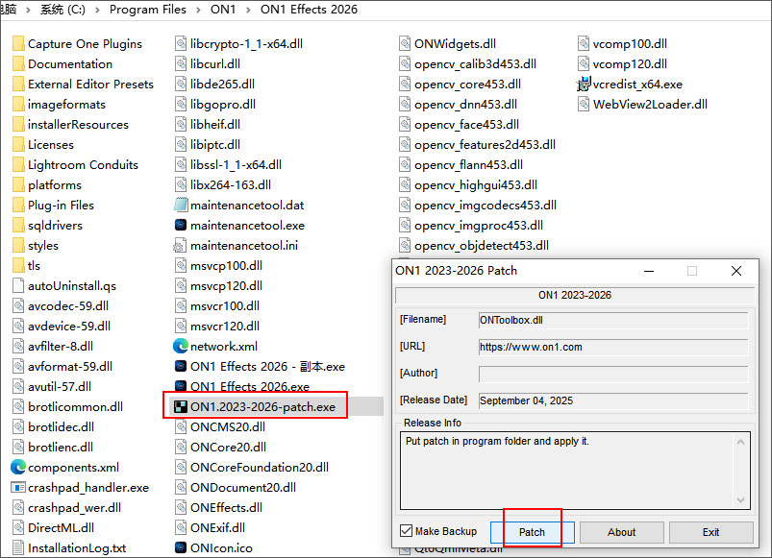Image resolution: width=772 pixels, height=558 pixels.
Task: Click the Filename field showing ONToolbox.dll
Action: [613, 320]
